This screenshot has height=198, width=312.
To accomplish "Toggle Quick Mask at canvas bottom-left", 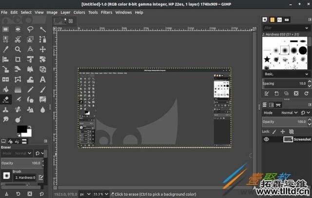I will point(55,187).
